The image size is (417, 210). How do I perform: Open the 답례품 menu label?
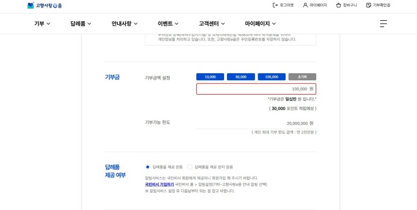(x=78, y=24)
